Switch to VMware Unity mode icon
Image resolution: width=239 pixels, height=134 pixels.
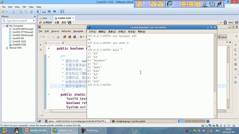point(55,12)
